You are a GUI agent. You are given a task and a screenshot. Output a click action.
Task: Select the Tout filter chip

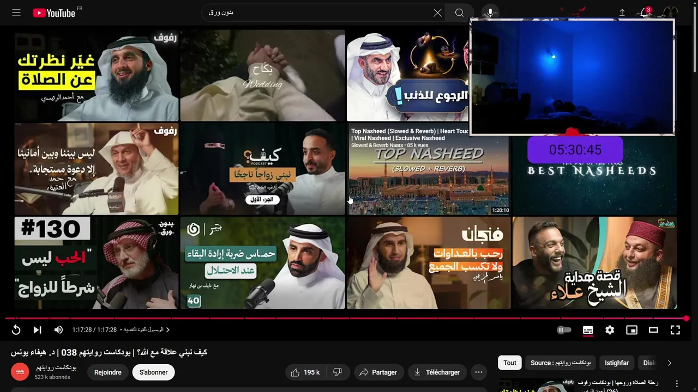pos(510,363)
